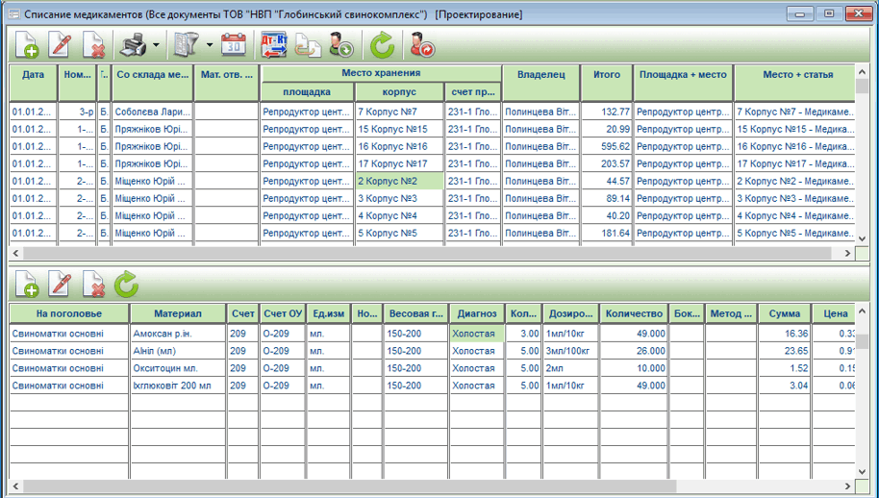The height and width of the screenshot is (498, 879).
Task: Click the printer icon
Action: tap(131, 44)
